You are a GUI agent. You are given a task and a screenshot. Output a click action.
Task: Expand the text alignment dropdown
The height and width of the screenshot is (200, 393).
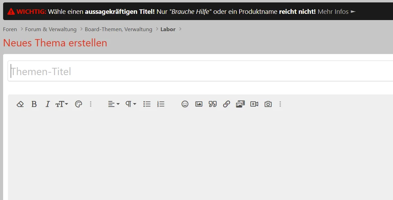tap(114, 104)
